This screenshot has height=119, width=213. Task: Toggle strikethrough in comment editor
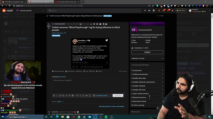click(63, 96)
